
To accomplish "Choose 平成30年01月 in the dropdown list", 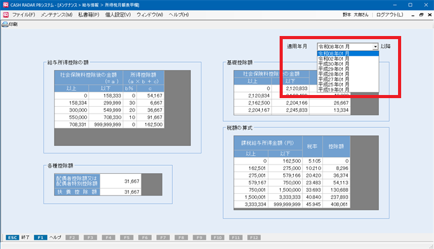I will coord(337,64).
